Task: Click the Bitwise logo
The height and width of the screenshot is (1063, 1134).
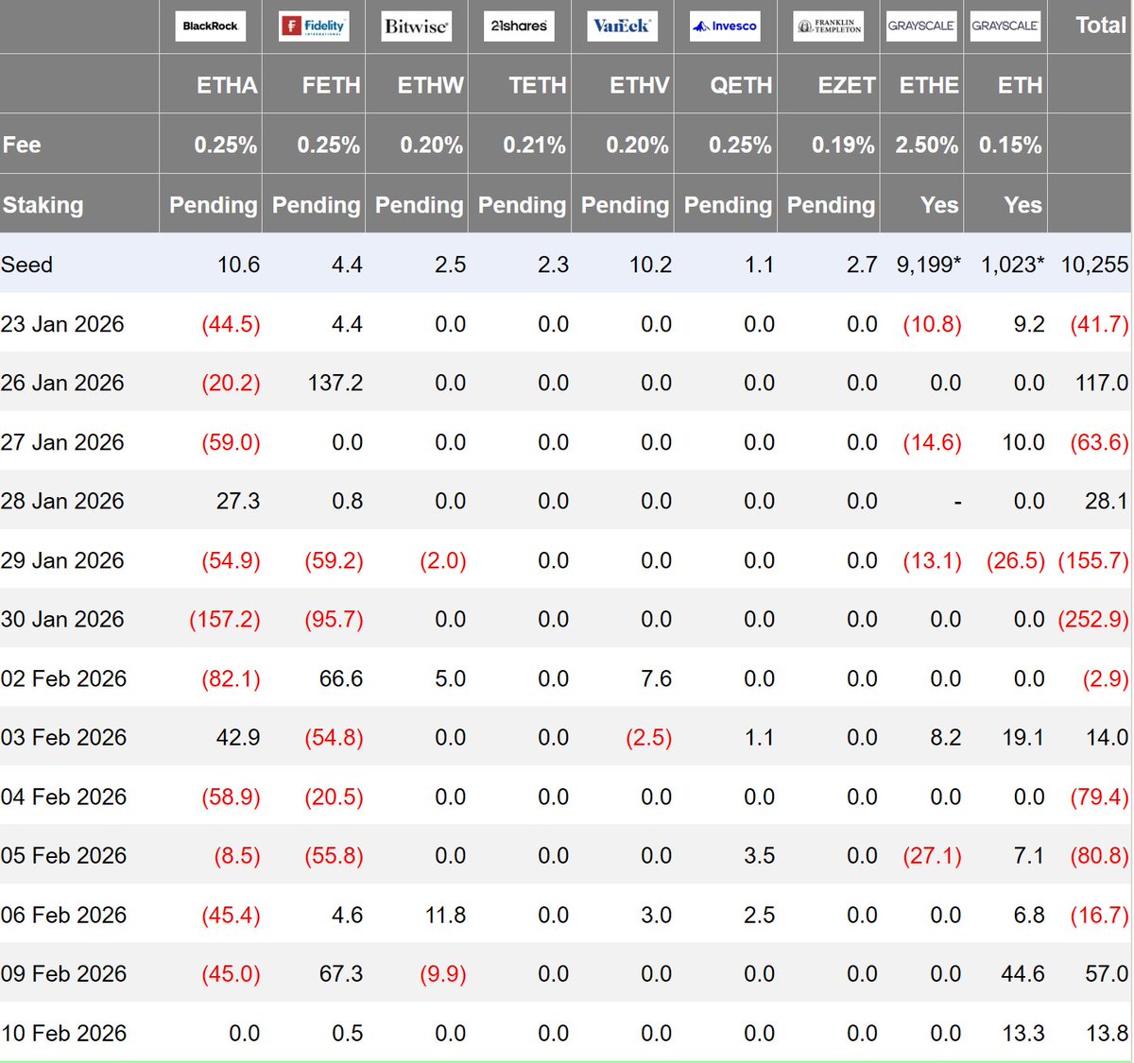Action: [x=416, y=26]
